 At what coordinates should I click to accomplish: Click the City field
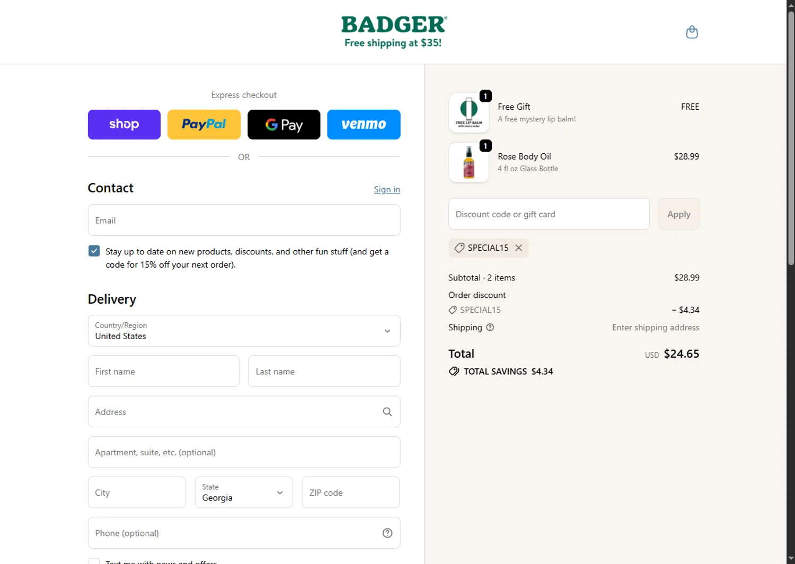pos(137,492)
